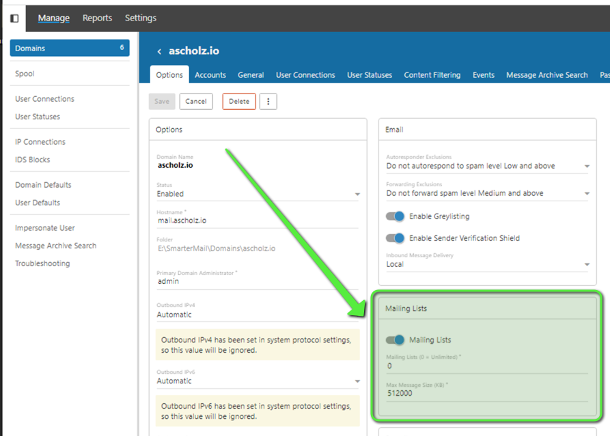Turn off the Mailing Lists switch

click(396, 340)
